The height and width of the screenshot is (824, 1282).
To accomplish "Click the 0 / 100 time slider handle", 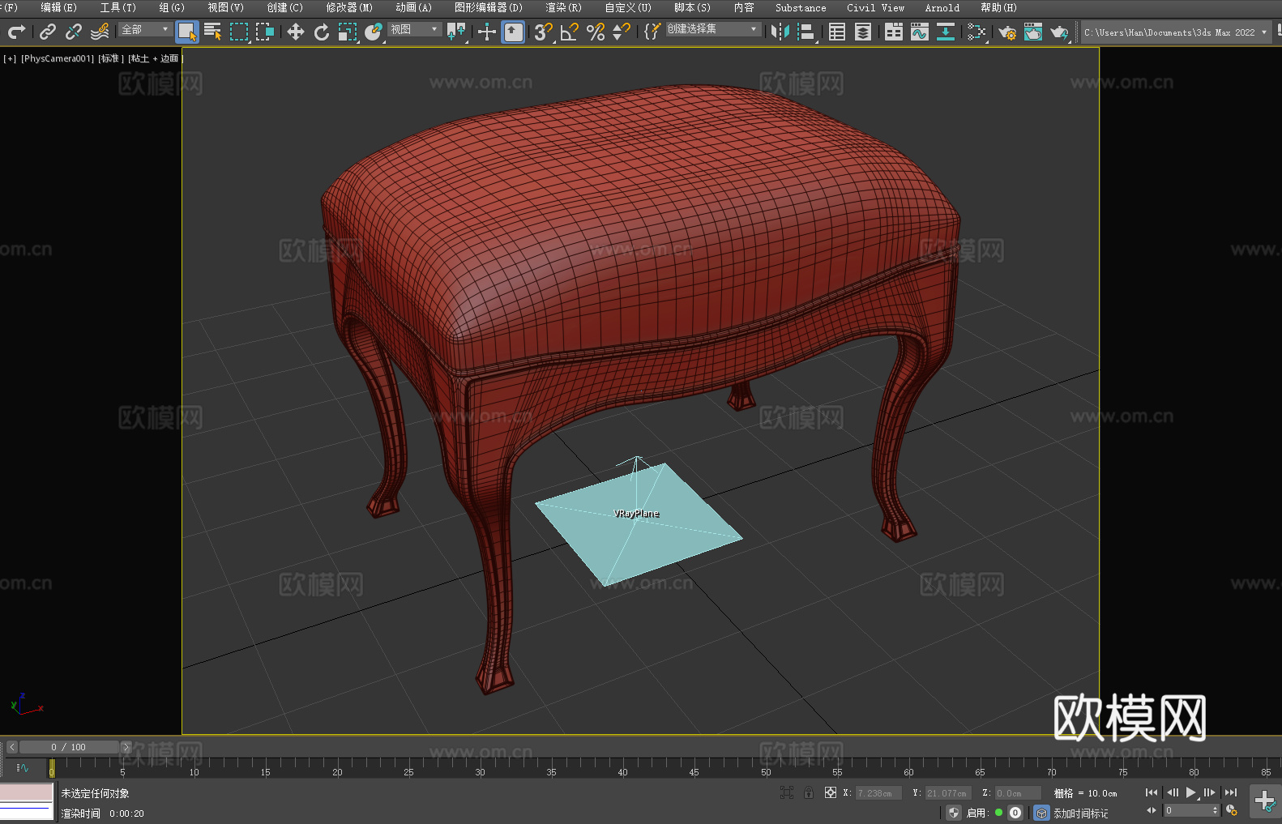I will click(69, 747).
